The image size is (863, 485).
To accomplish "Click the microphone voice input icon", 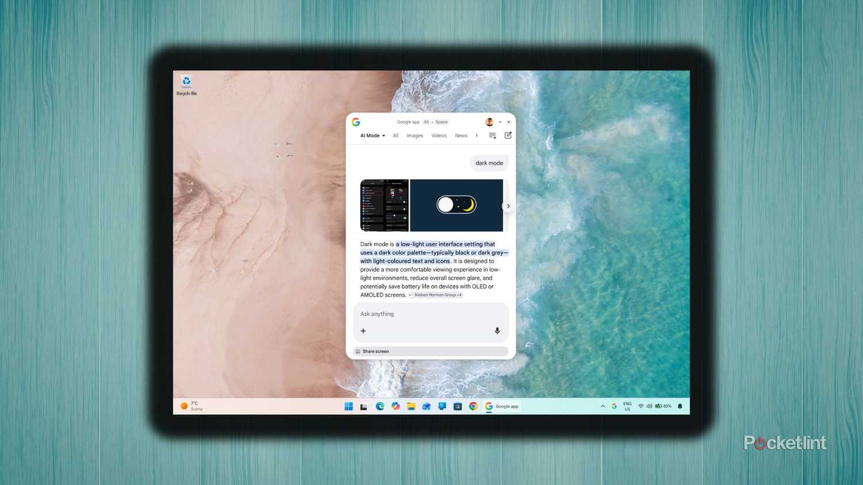I will click(x=497, y=331).
